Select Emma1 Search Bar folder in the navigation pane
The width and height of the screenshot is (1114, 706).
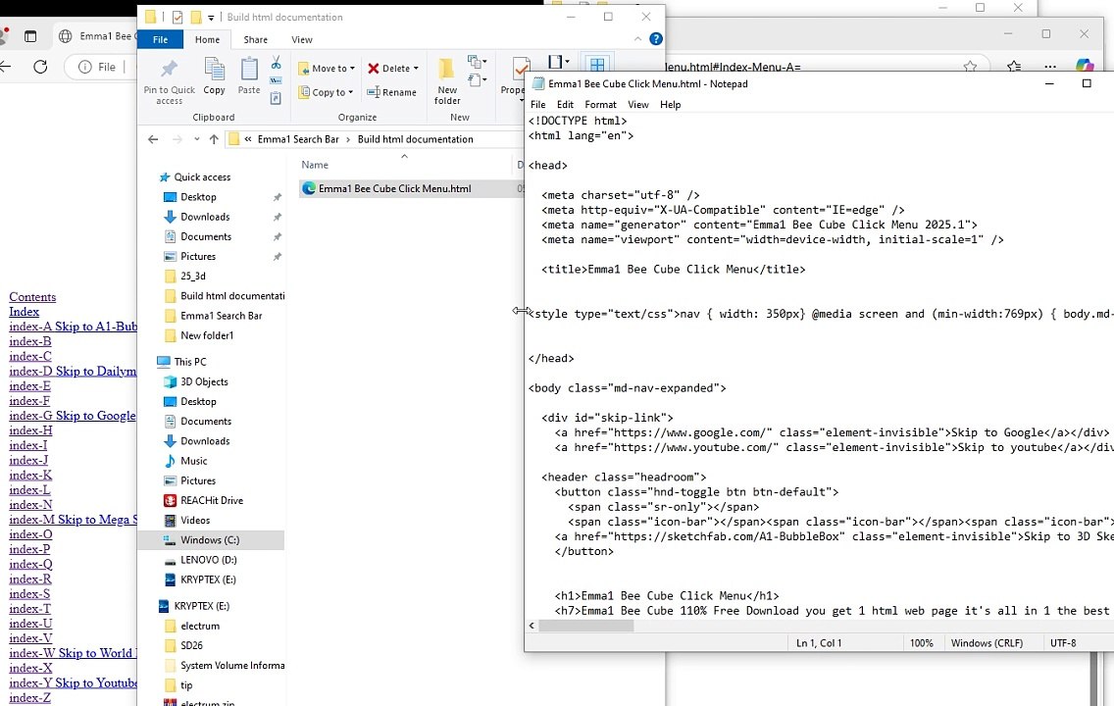[221, 316]
